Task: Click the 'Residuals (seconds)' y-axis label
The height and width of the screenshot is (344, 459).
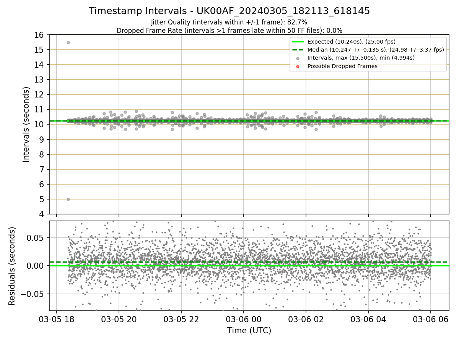Action: click(x=12, y=266)
